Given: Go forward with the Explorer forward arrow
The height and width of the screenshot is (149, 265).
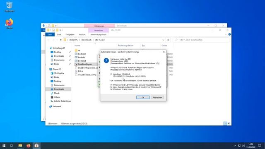Looking at the screenshot, I should coord(53,40).
